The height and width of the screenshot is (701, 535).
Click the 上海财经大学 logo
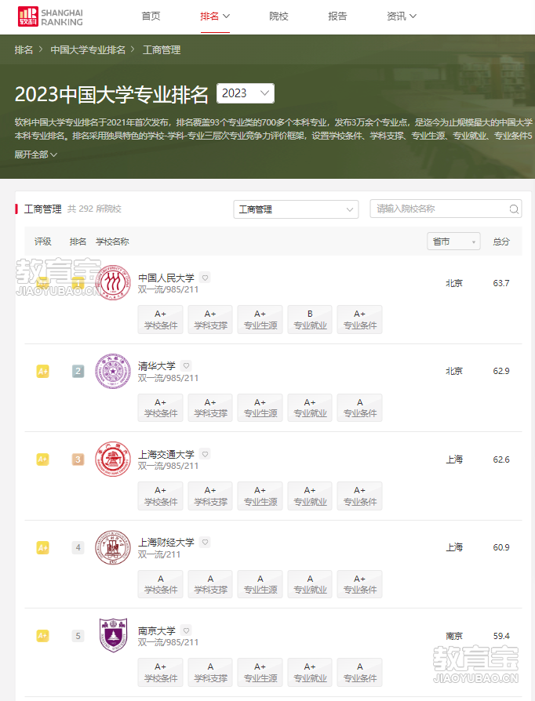[x=113, y=547]
